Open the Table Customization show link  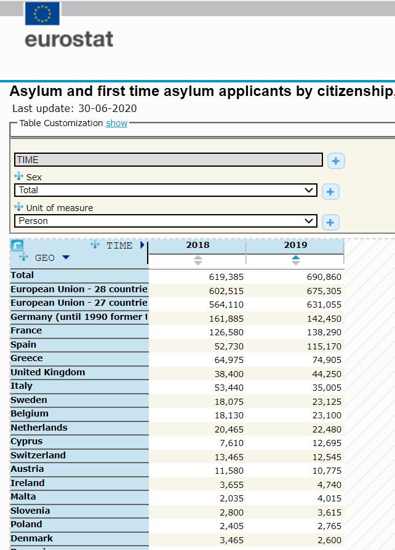116,123
